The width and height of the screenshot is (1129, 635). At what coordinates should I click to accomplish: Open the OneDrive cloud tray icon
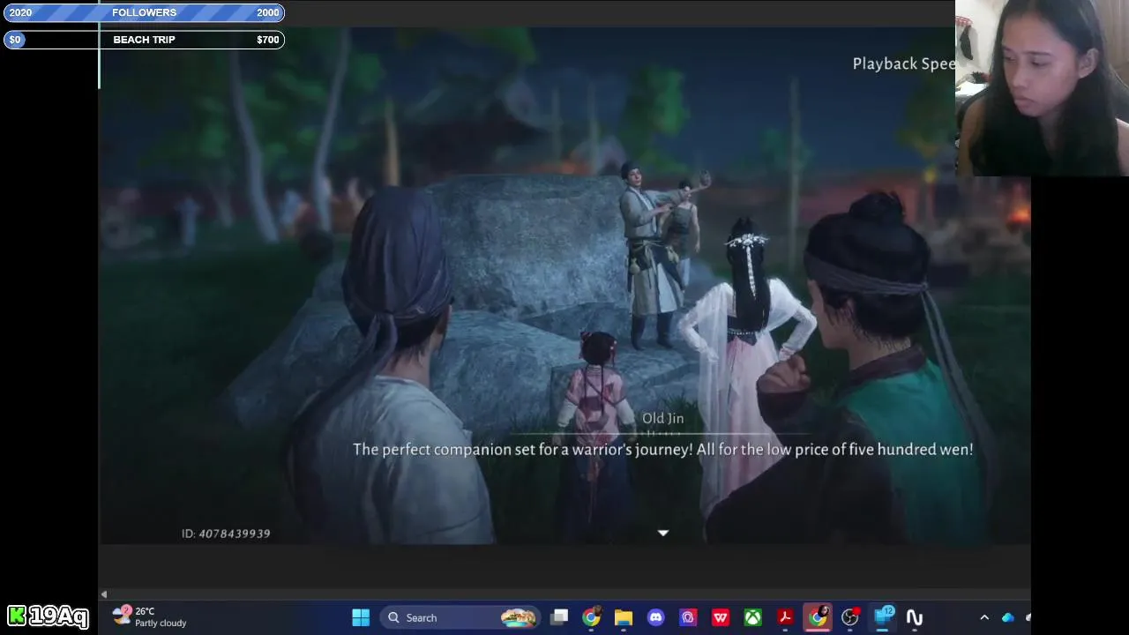tap(1008, 617)
